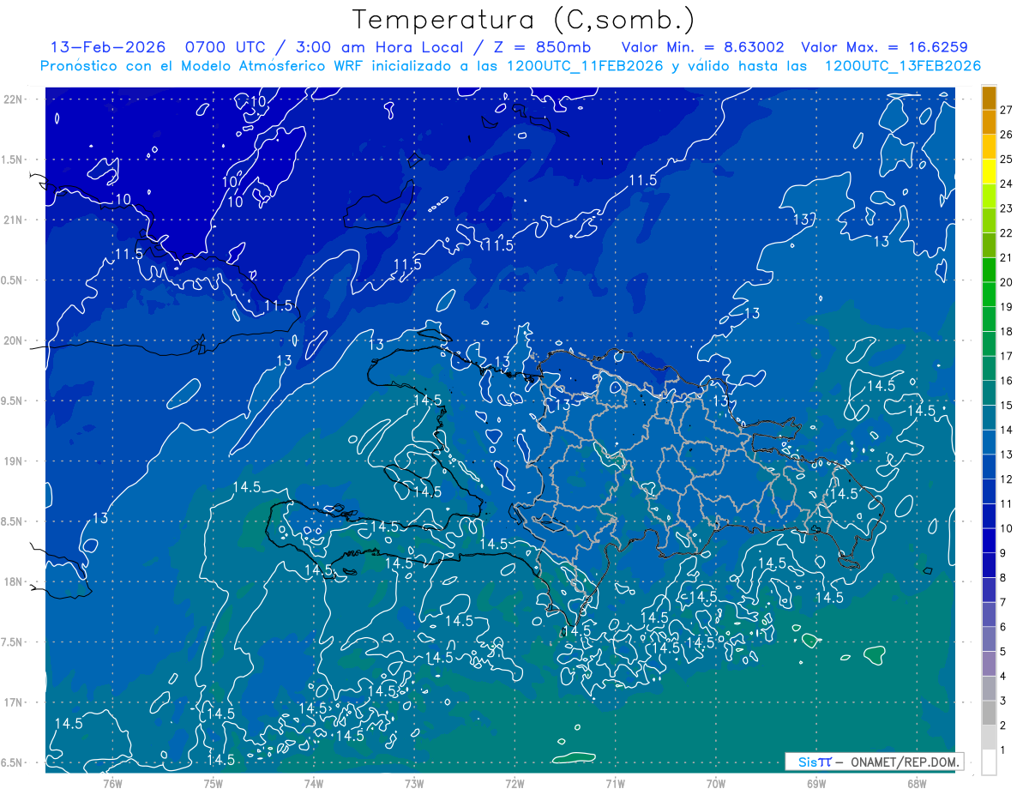Click colorbar scale label "16"
1029x795 pixels.
coord(1007,381)
